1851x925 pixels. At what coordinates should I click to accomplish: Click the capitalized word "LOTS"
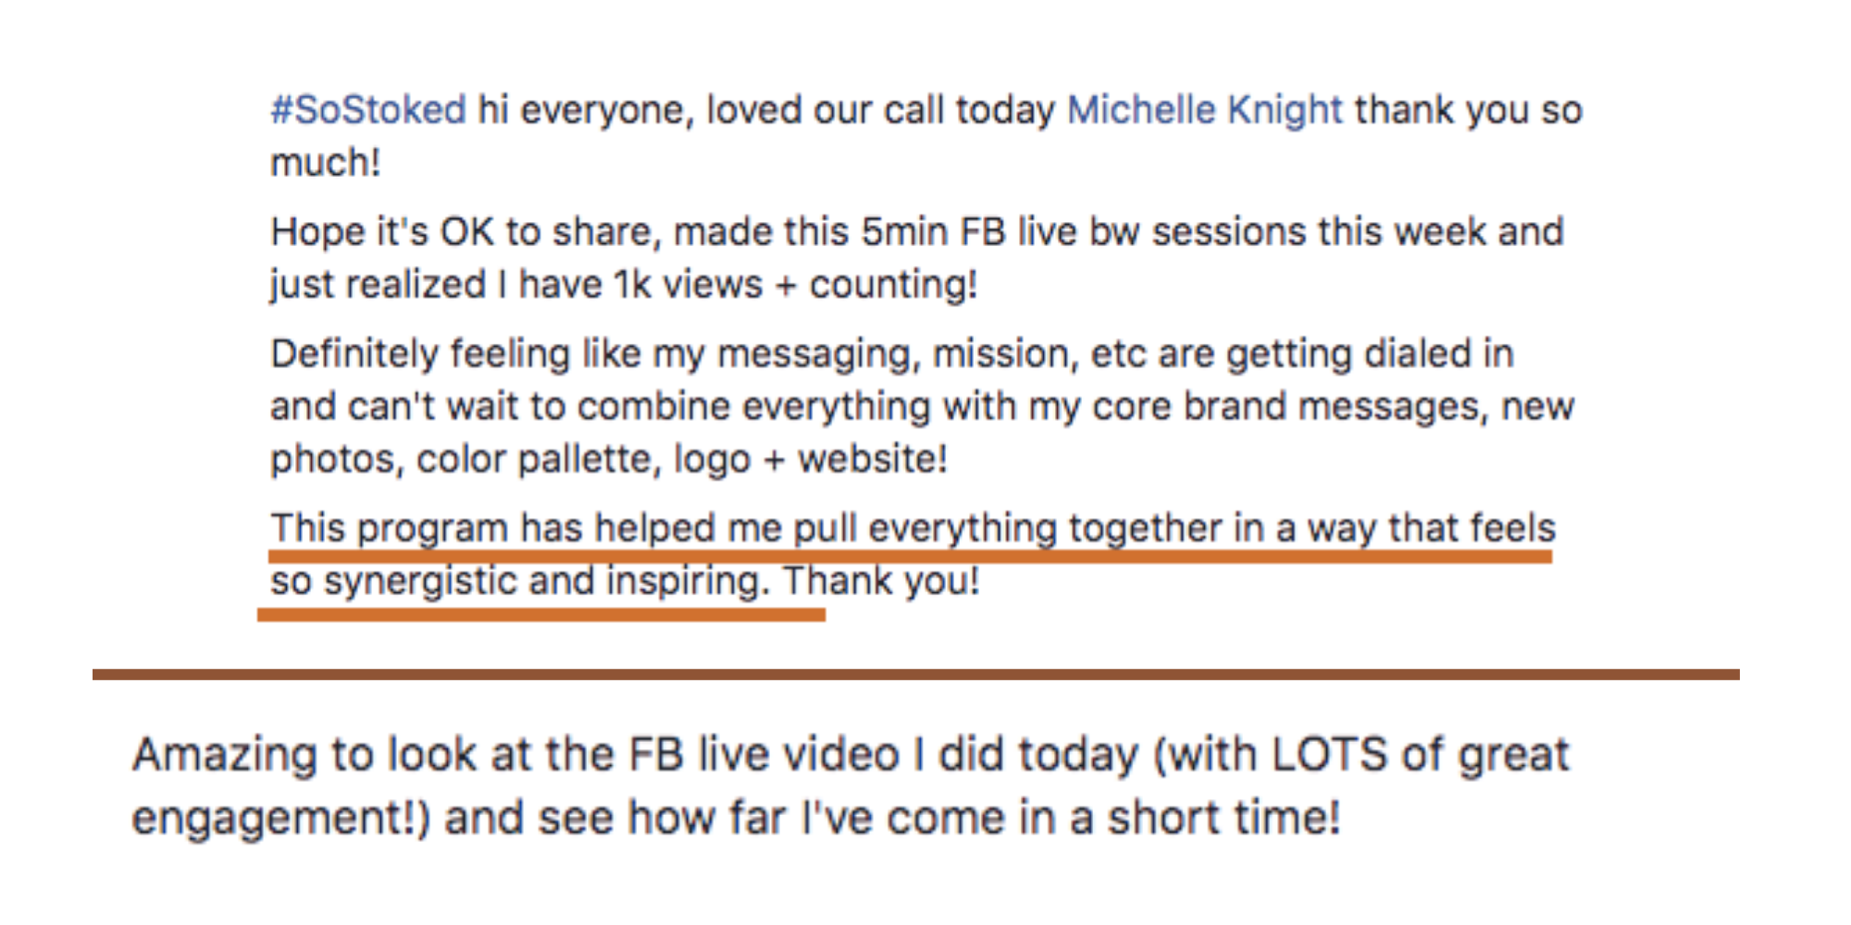pyautogui.click(x=1329, y=754)
